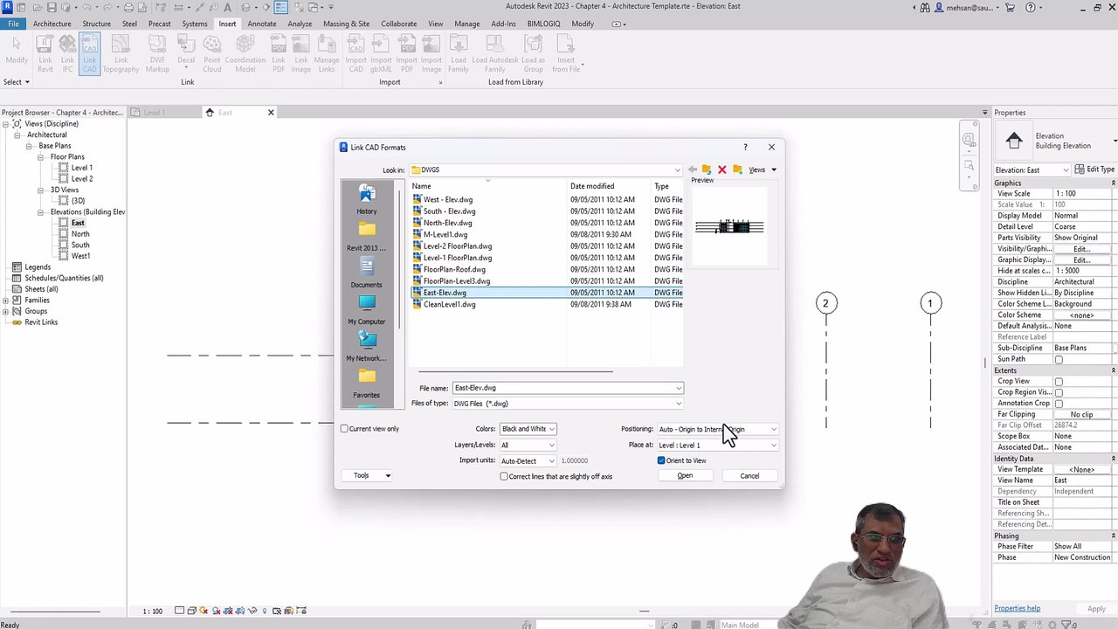Open the Annotate ribbon tab
Screen dimensions: 1118x629
point(261,24)
